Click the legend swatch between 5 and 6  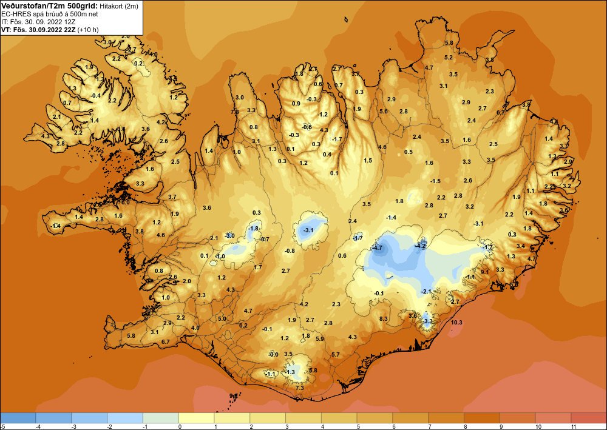click(x=375, y=418)
